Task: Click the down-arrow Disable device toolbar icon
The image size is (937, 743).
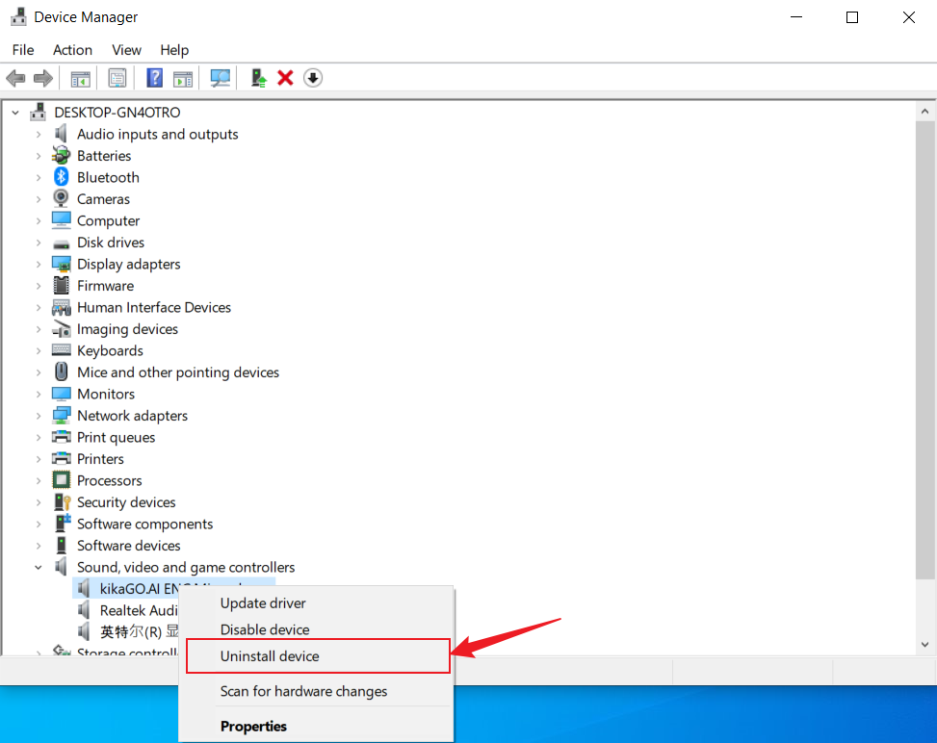Action: coord(313,78)
